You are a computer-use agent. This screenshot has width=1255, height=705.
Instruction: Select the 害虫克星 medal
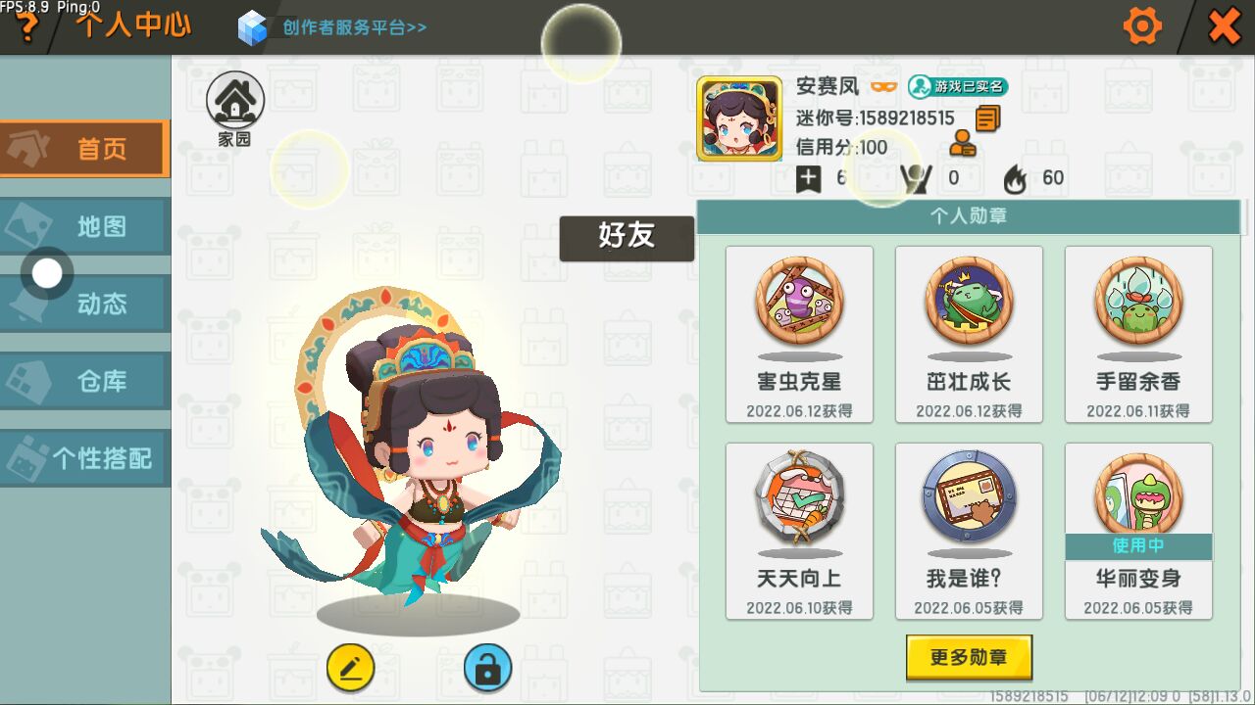click(x=799, y=334)
